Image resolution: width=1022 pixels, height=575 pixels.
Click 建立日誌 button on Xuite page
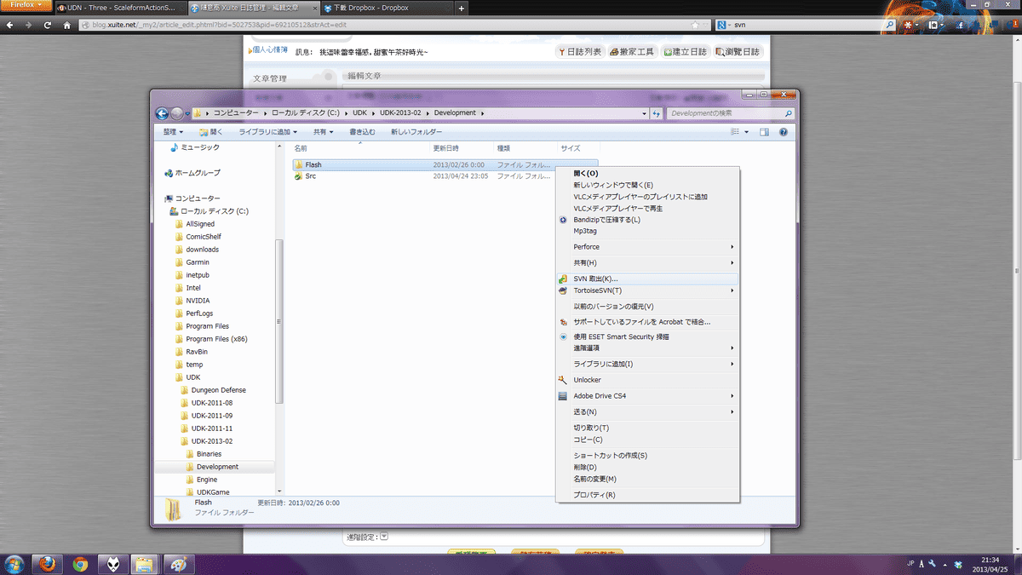(686, 52)
